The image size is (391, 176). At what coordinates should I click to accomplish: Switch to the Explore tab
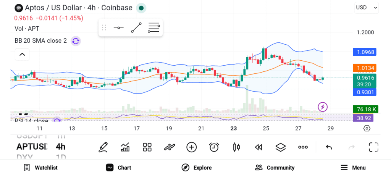pos(197,168)
